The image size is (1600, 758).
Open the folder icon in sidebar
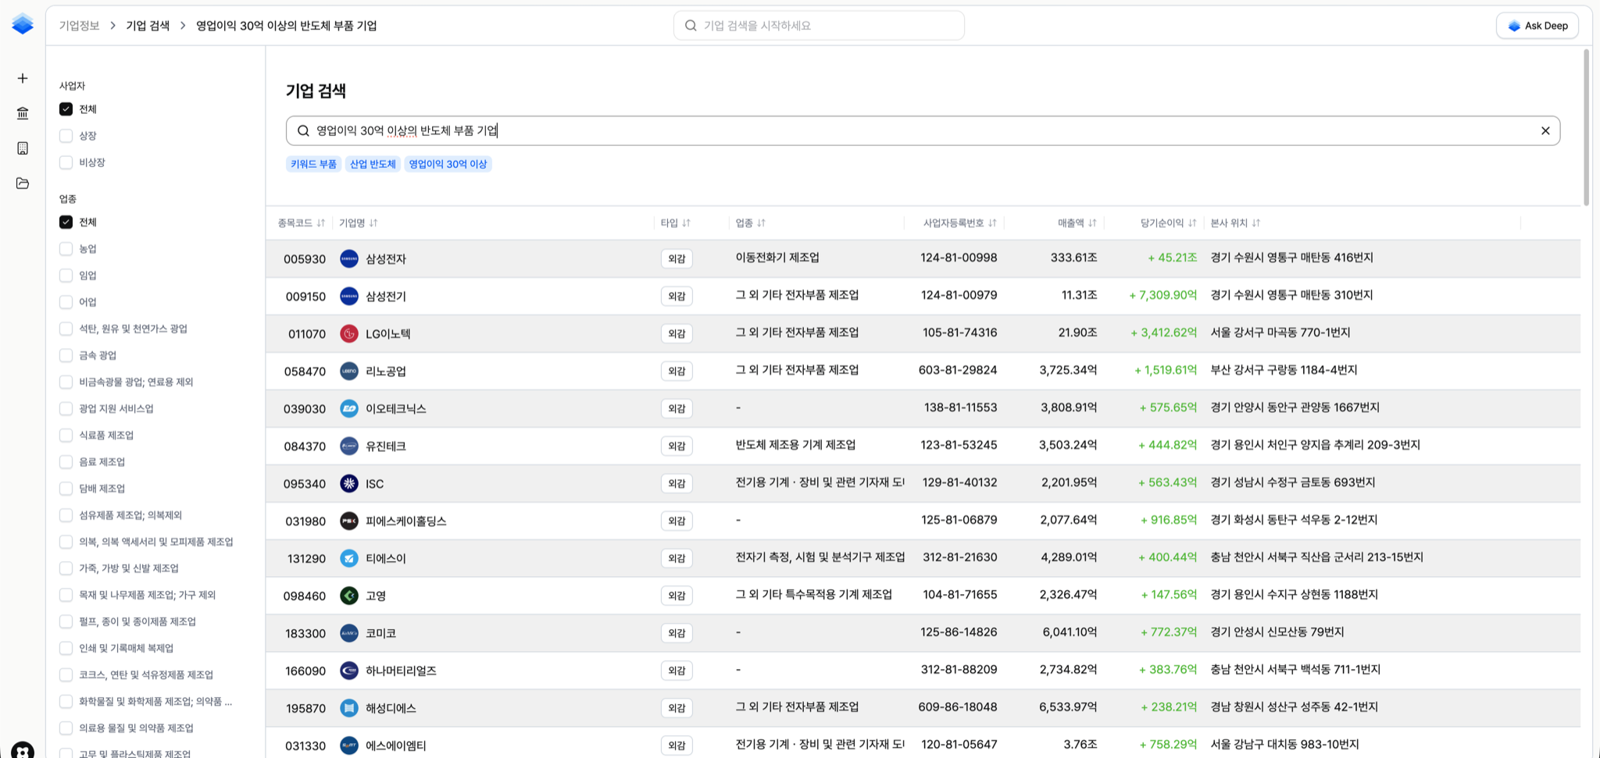[23, 183]
